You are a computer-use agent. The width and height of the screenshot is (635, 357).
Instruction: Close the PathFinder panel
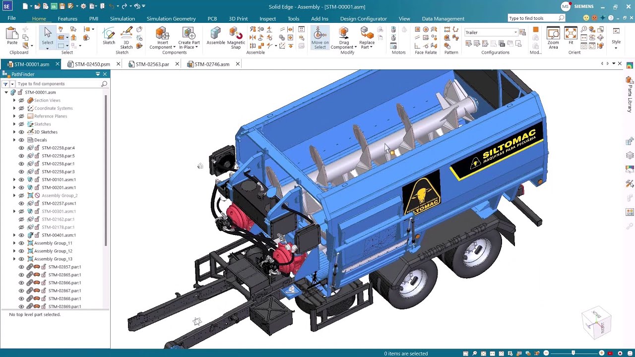click(105, 74)
